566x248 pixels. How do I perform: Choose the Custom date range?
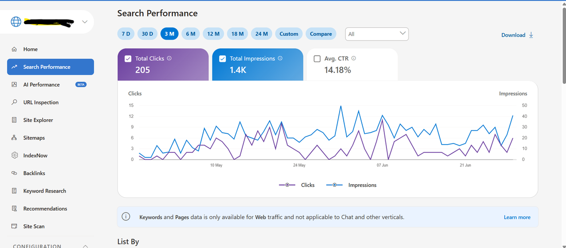point(289,34)
